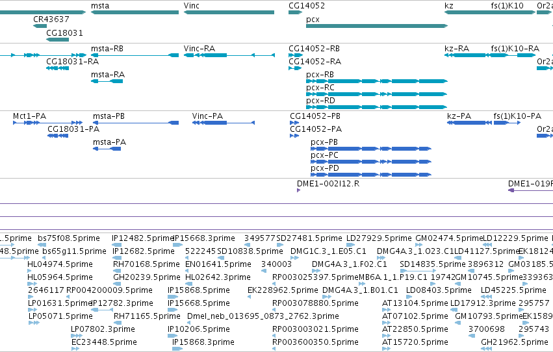Click the SD27481.5prime EST label
The image size is (553, 352).
click(x=309, y=238)
